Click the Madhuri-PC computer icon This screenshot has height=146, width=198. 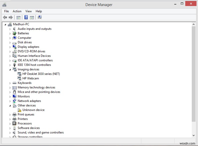[x=10, y=24]
